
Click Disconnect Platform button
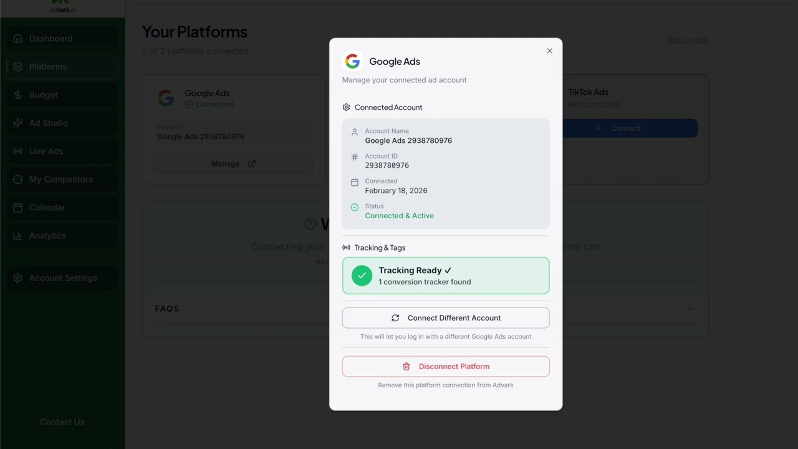point(446,367)
